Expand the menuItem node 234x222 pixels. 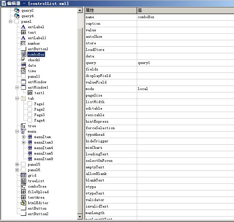(23, 137)
